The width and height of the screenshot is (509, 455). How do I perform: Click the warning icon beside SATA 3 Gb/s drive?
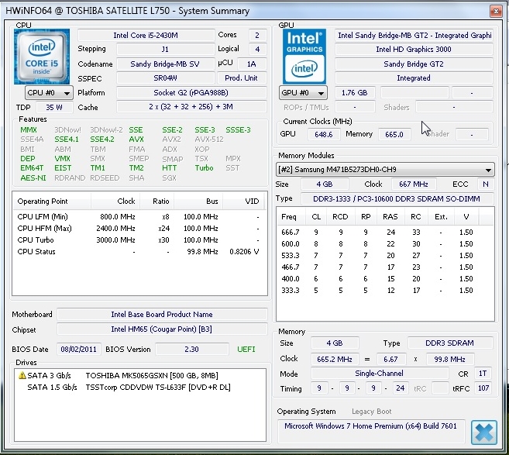[x=22, y=375]
